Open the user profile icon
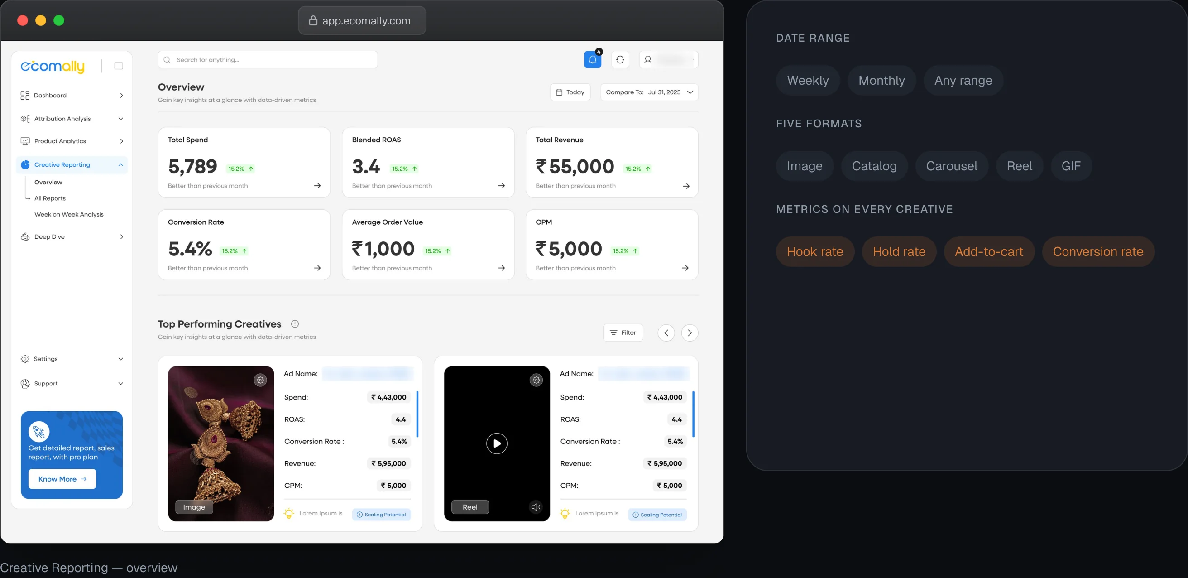 [x=647, y=59]
